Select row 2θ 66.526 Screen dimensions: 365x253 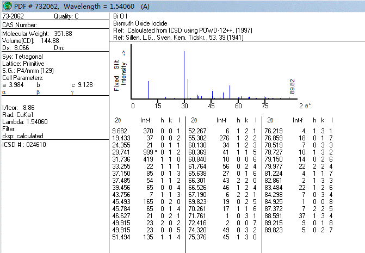[x=222, y=188]
